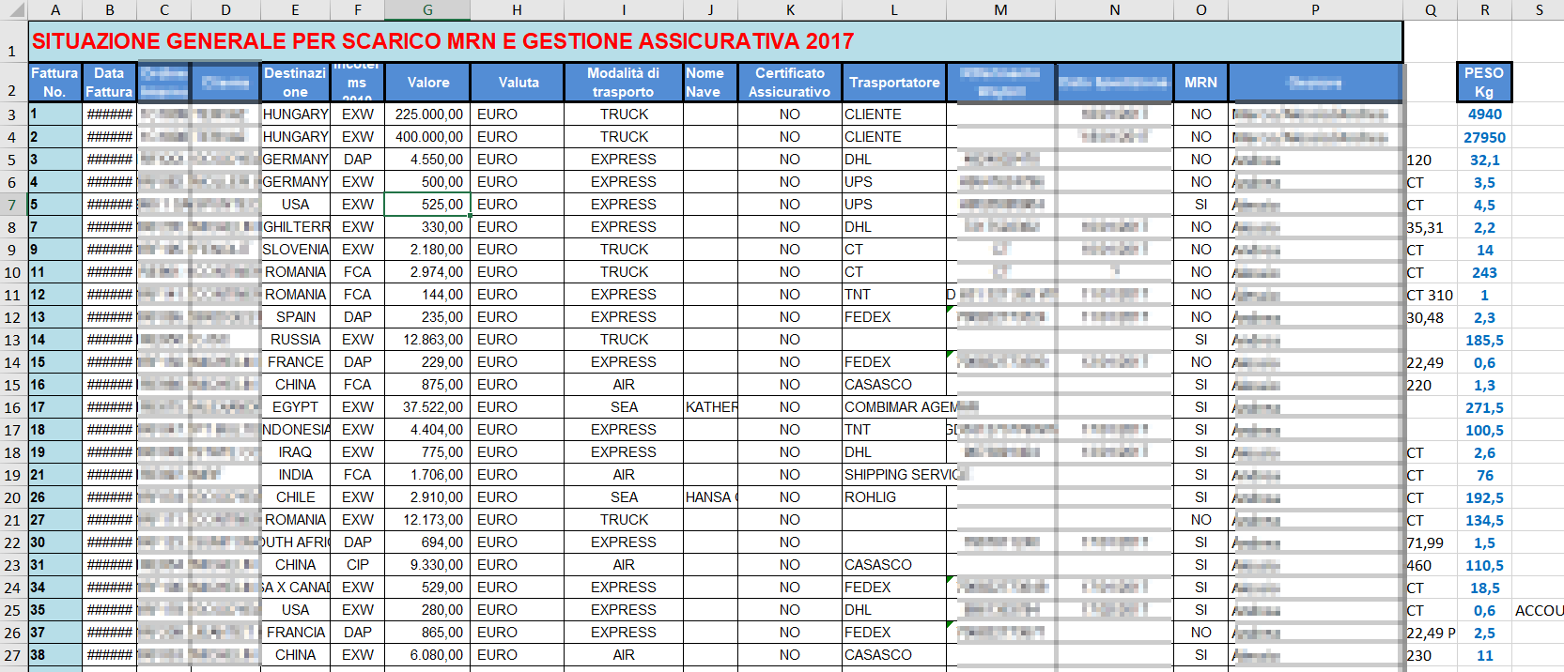
Task: Click the Valore header cell
Action: [427, 83]
